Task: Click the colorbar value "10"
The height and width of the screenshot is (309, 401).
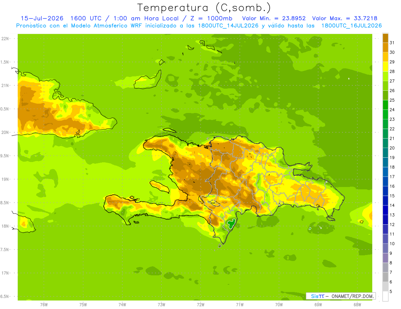Action: click(x=392, y=244)
